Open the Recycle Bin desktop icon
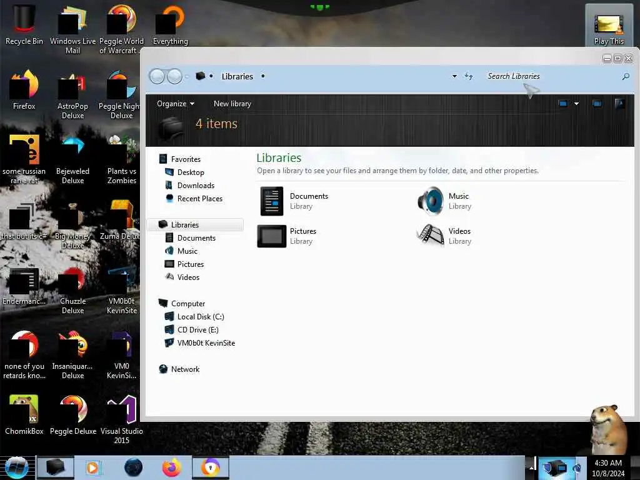 (24, 24)
